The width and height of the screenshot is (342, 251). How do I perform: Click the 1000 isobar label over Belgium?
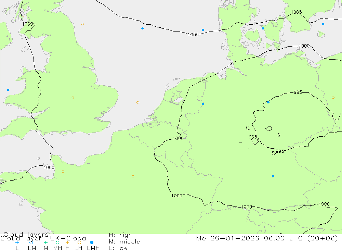tap(178, 138)
